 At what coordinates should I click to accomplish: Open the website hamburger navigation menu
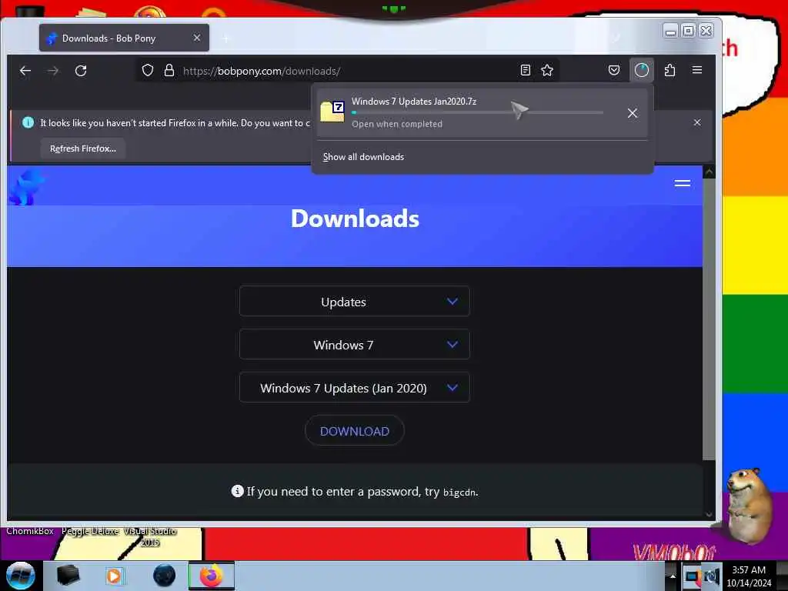[682, 183]
